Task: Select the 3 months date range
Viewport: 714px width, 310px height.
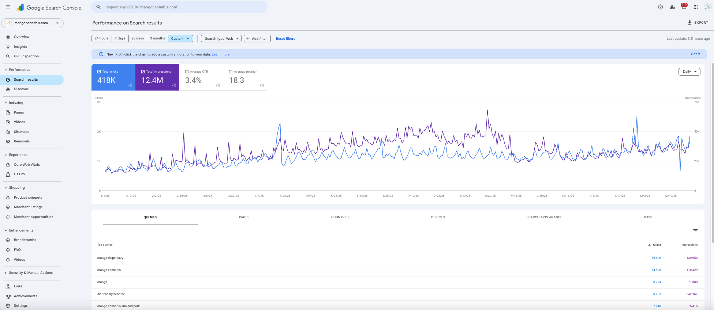Action: point(157,38)
